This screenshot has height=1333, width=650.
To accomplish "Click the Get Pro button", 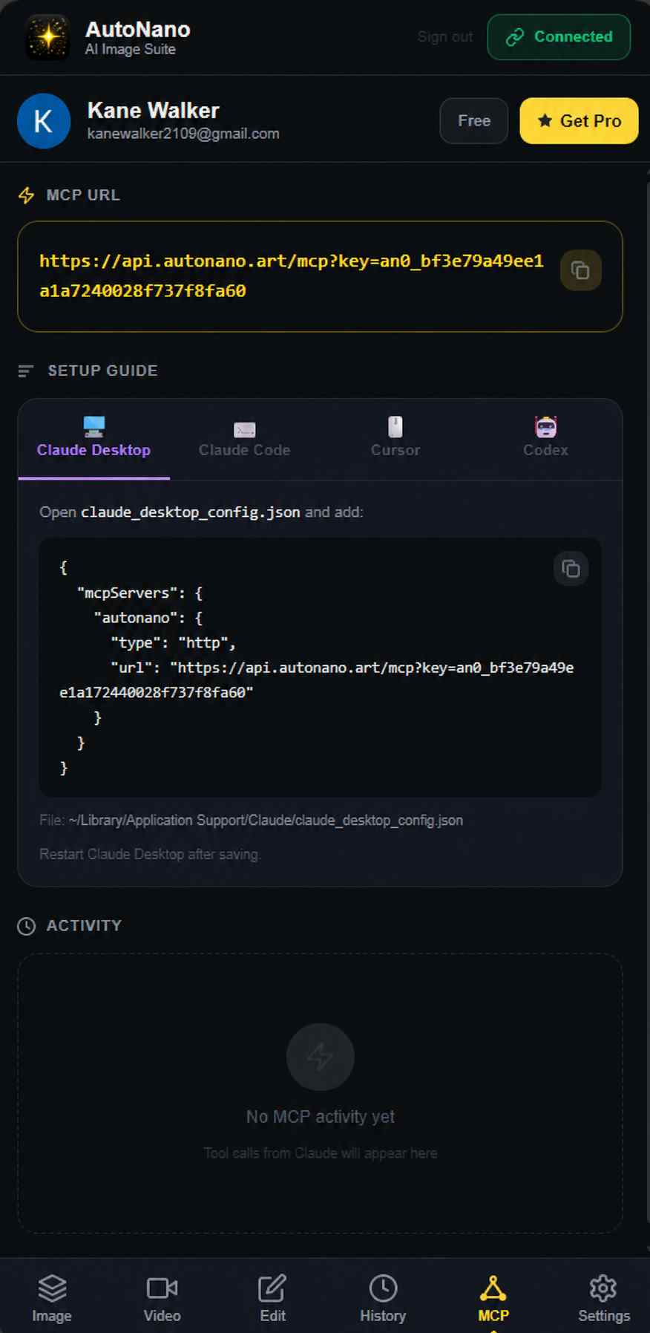I will pyautogui.click(x=579, y=120).
